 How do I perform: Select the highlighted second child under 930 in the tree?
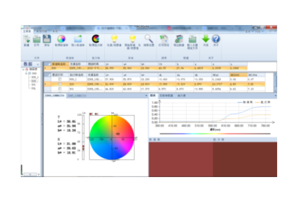(34, 81)
